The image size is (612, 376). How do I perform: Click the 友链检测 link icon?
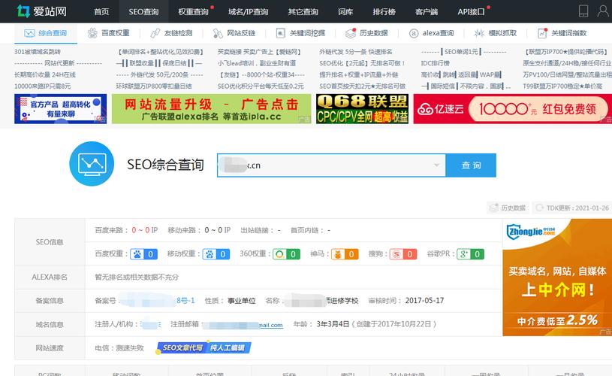155,33
